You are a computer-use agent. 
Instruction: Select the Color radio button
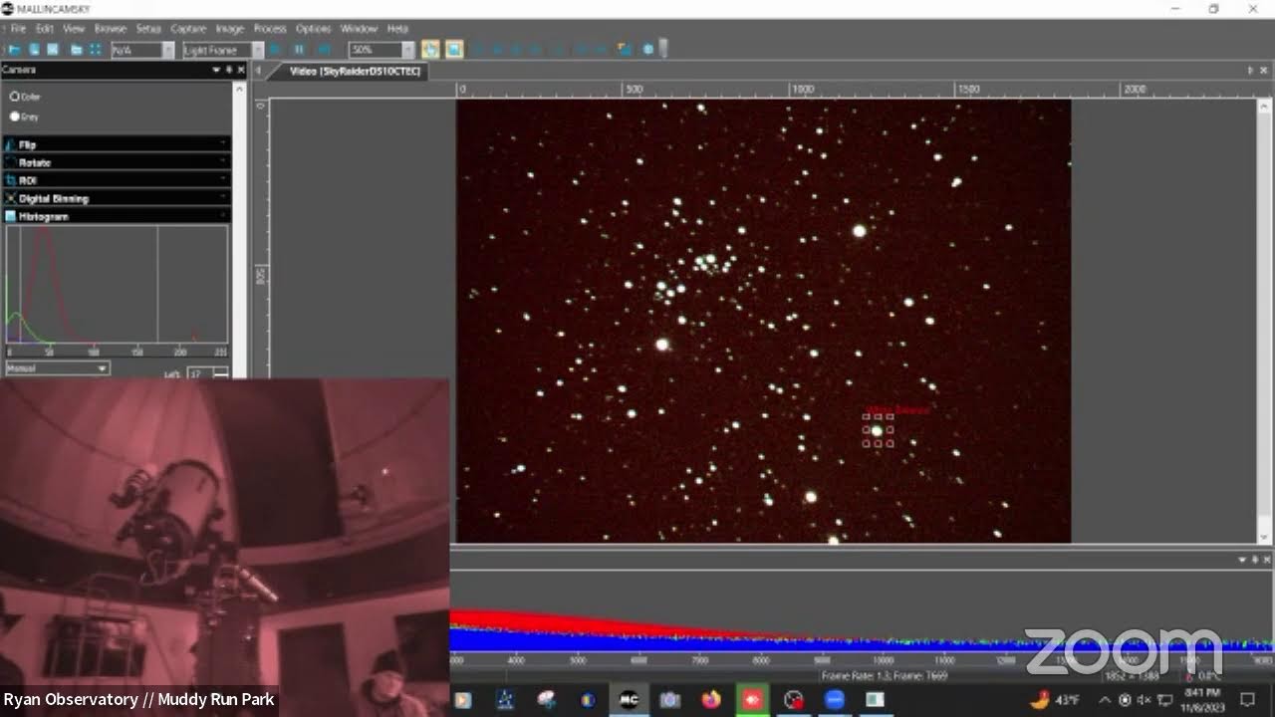tap(15, 97)
